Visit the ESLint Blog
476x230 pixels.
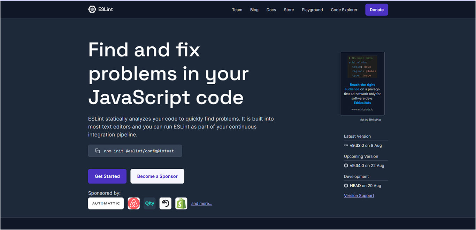click(x=254, y=9)
